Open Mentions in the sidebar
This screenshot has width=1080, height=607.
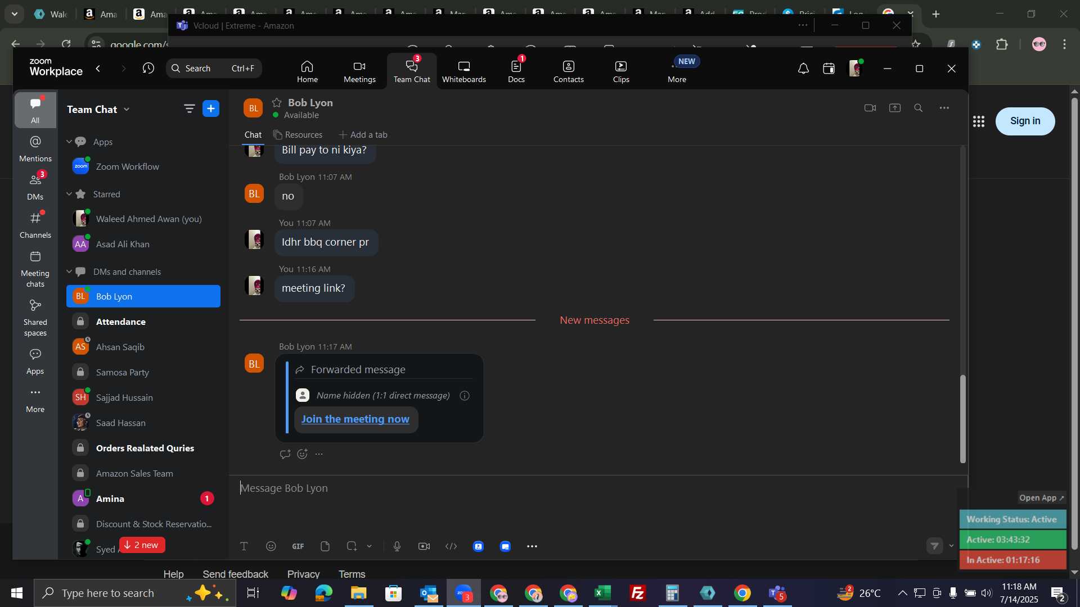point(35,149)
